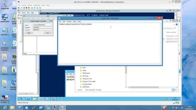The image size is (196, 110).
Task: Select the MSOCache folder in Explorer tree
Action: pos(86,73)
